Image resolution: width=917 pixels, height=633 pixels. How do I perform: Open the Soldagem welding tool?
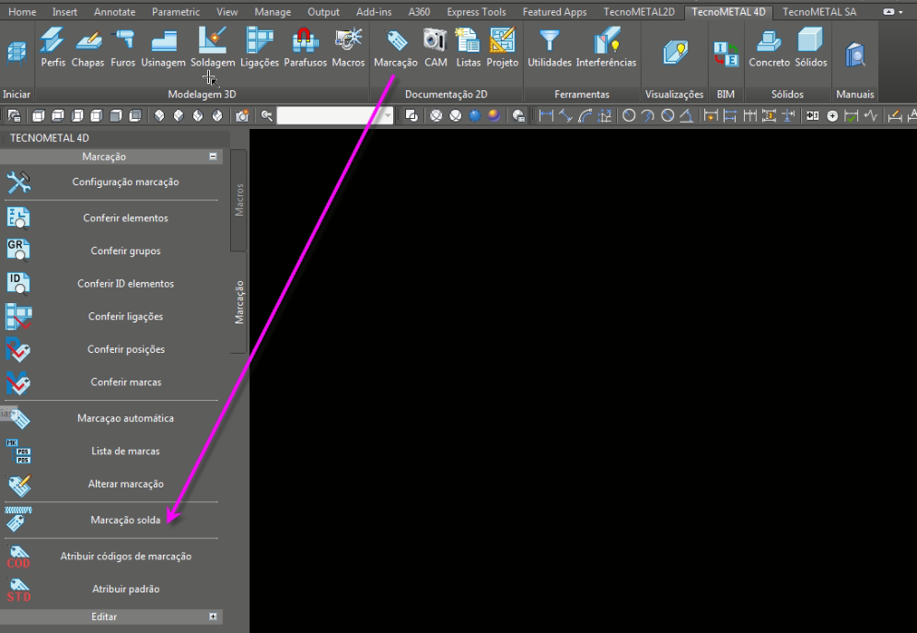coord(213,48)
